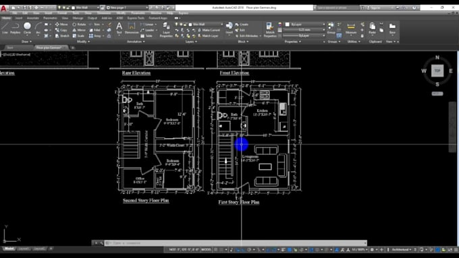The width and height of the screenshot is (459, 258).
Task: Switch to the Model layout tab
Action: pos(9,249)
